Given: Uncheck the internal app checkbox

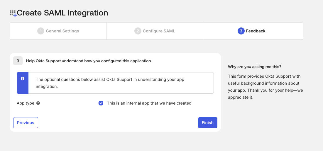Looking at the screenshot, I should [101, 103].
